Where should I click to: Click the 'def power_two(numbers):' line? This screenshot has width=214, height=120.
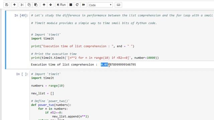point(51,105)
